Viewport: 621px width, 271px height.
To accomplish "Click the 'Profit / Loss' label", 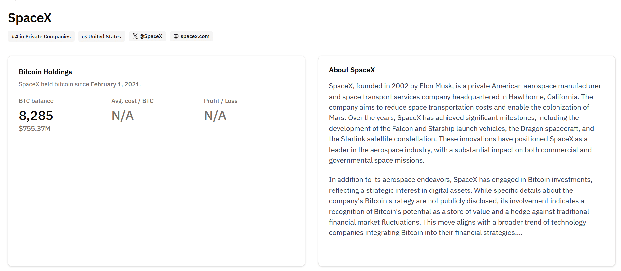I will [x=221, y=101].
